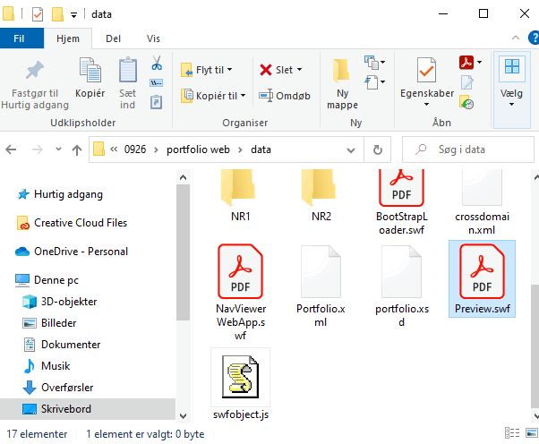Viewport: 539px width, 444px height.
Task: Select the NavViewerWebApp.swf file
Action: tap(241, 292)
